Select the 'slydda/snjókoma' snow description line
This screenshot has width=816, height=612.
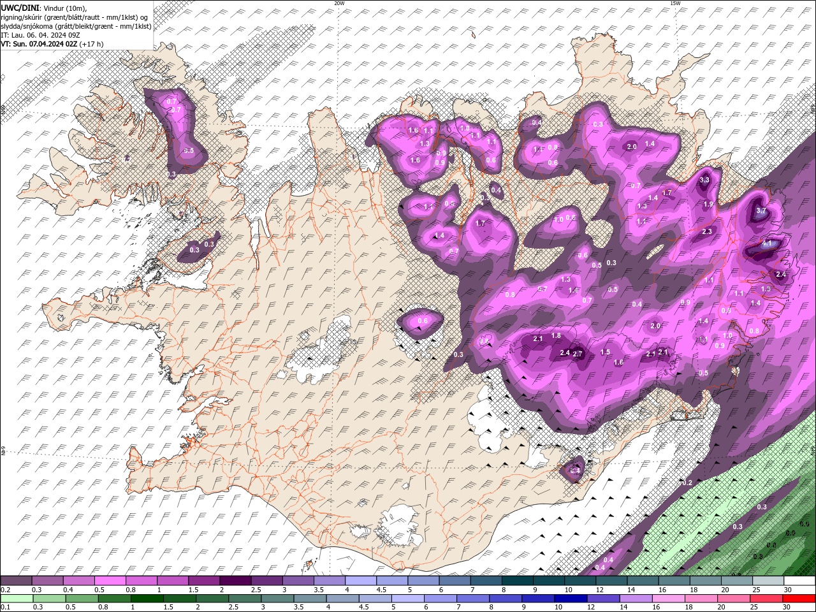[x=76, y=26]
